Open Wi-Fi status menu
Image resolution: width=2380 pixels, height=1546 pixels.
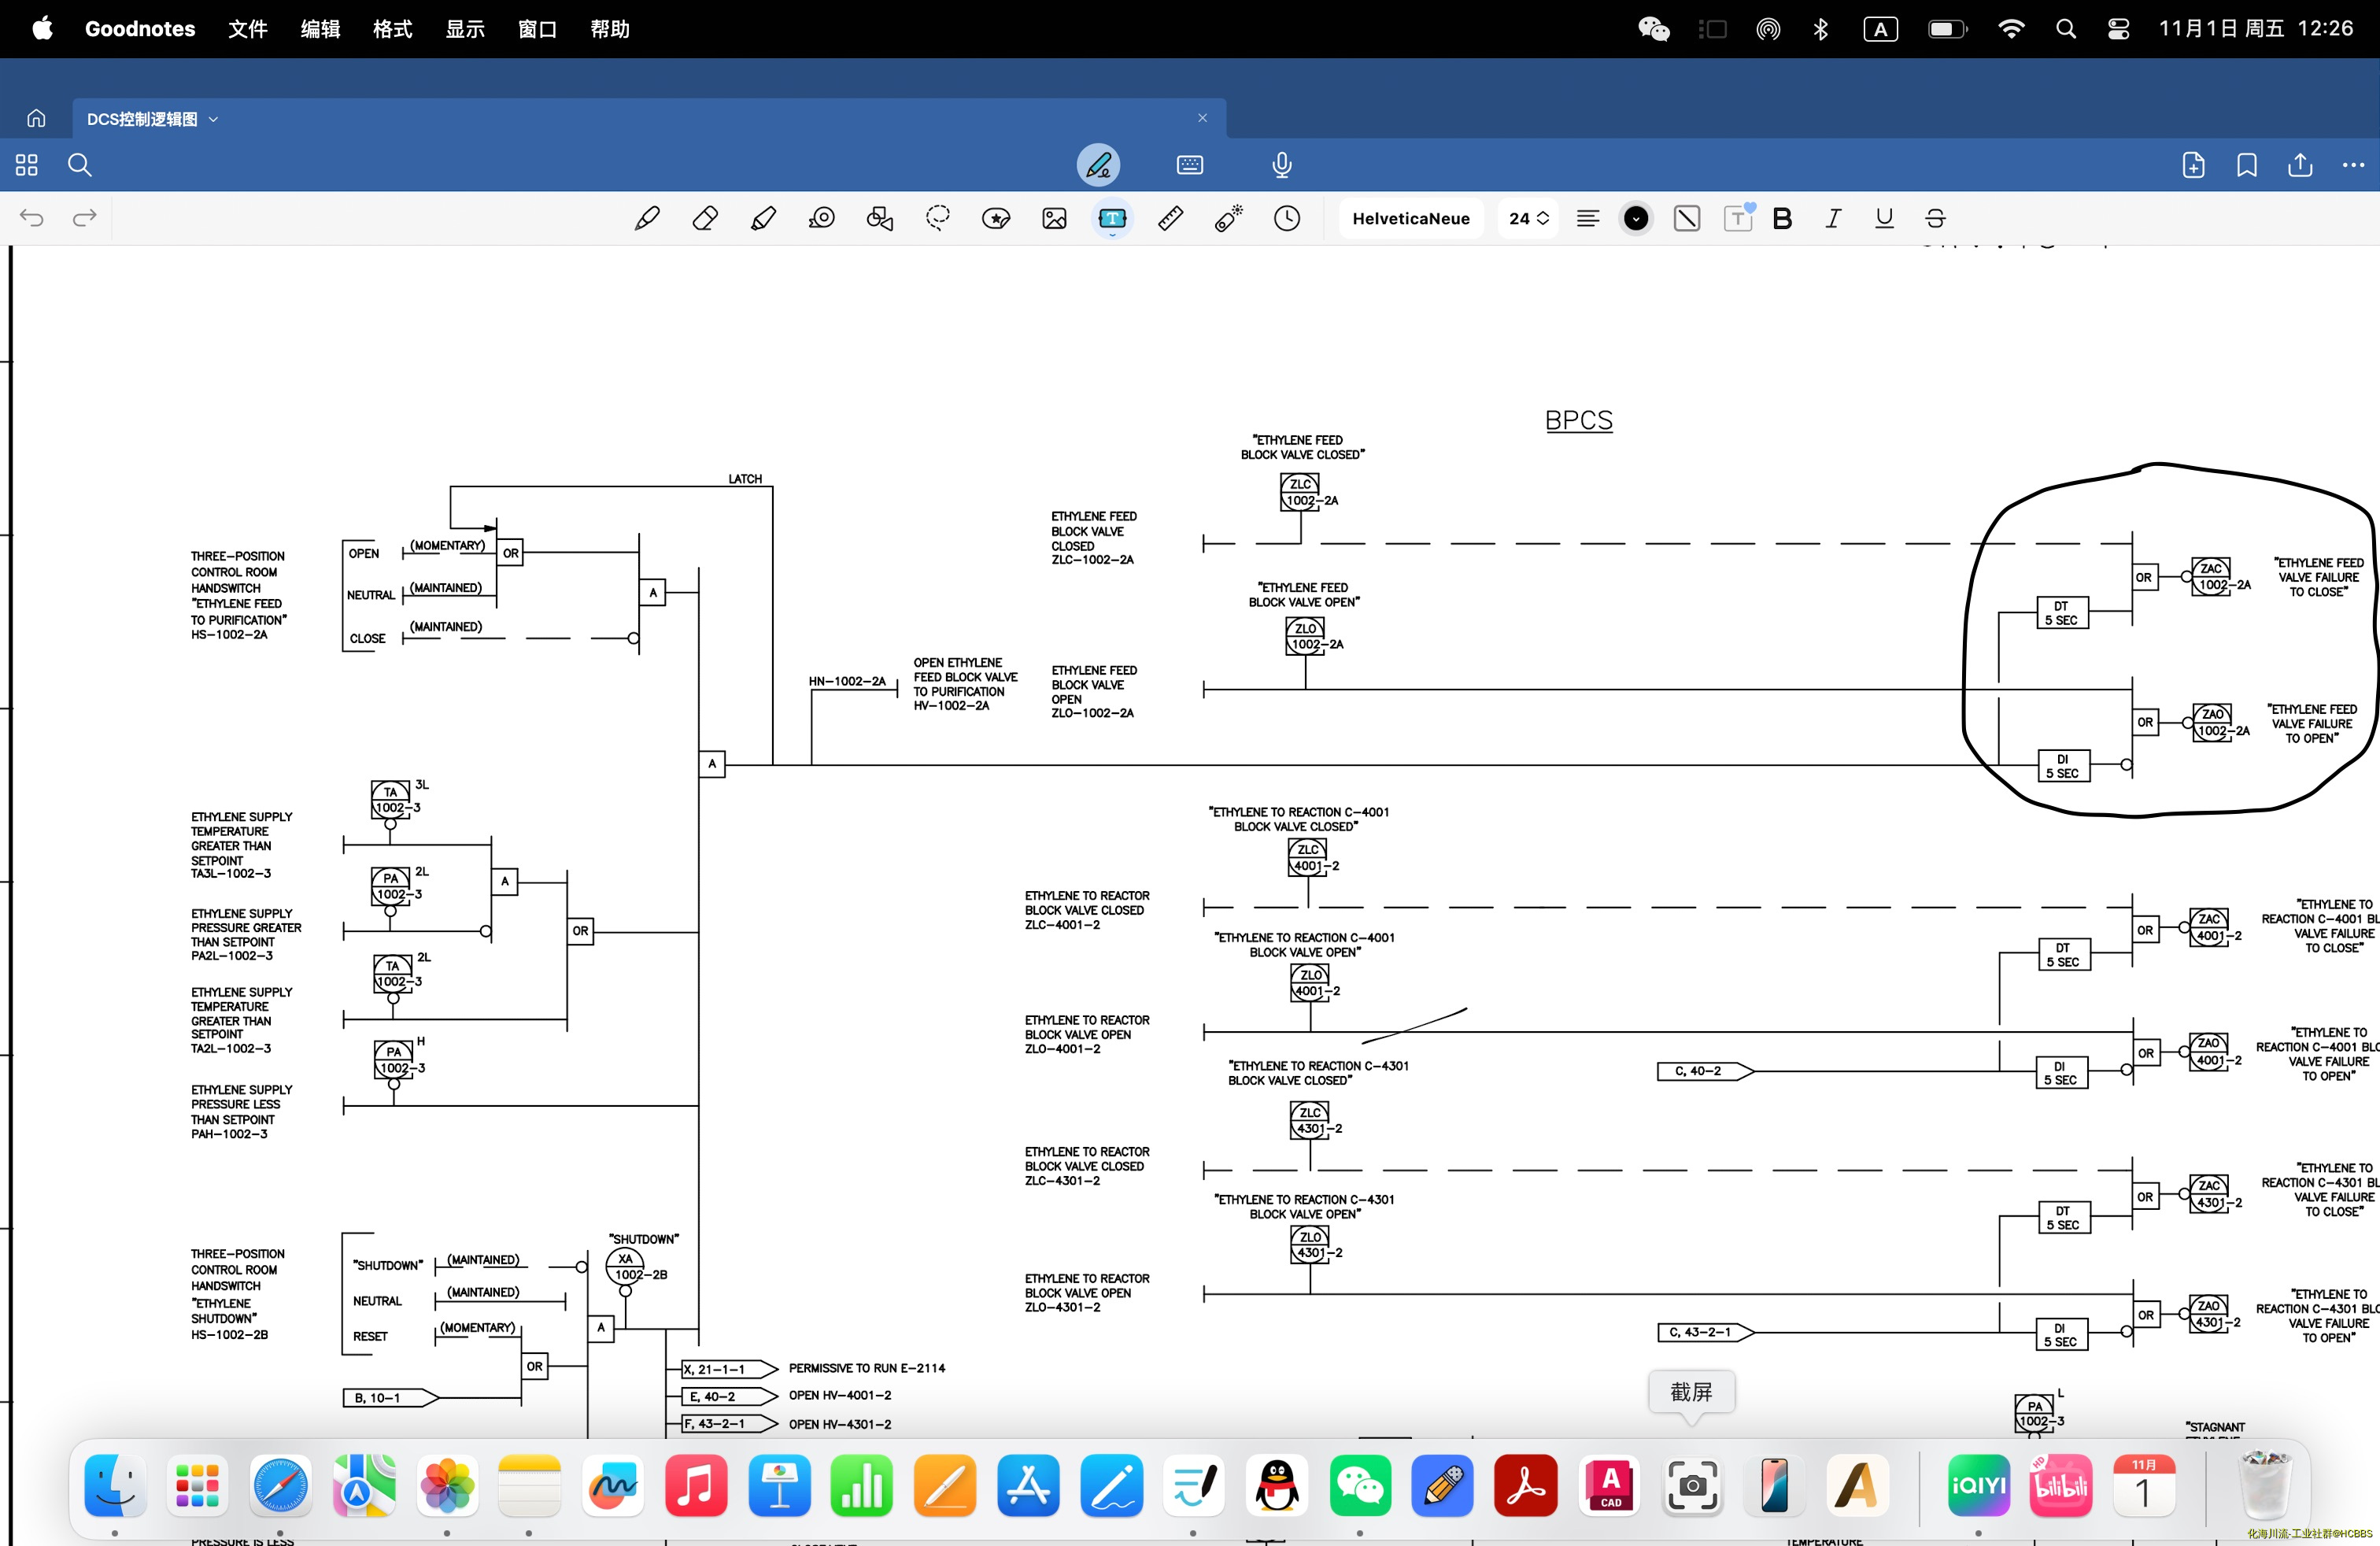coord(2011,29)
